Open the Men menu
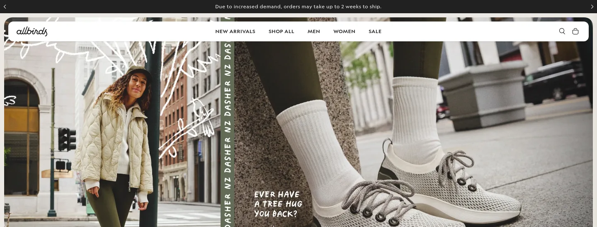This screenshot has height=227, width=597. point(314,31)
